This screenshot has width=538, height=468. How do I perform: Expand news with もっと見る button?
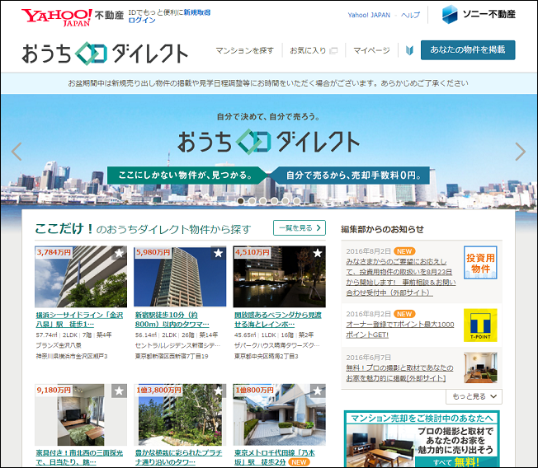pyautogui.click(x=474, y=396)
